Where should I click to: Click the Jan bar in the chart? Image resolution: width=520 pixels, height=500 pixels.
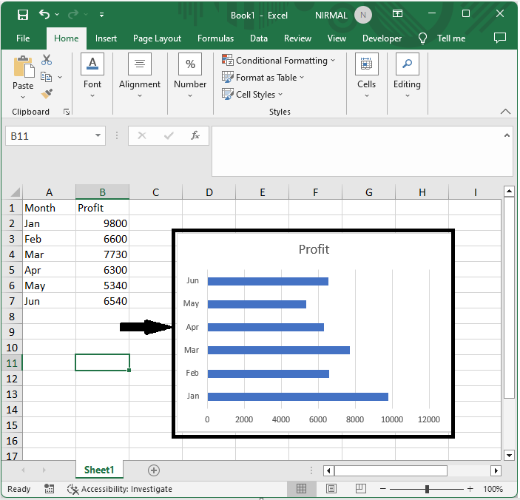click(298, 396)
